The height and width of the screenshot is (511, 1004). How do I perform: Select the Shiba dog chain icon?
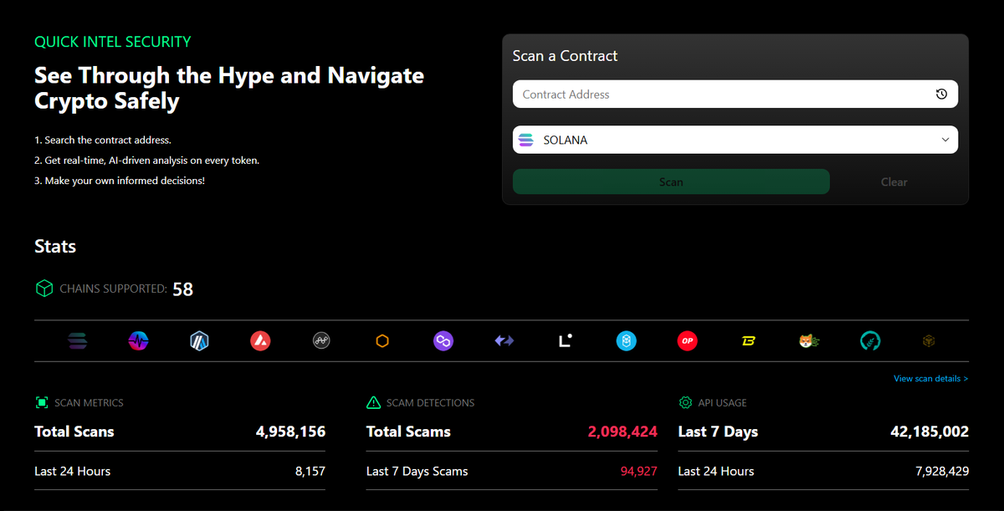[x=809, y=341]
